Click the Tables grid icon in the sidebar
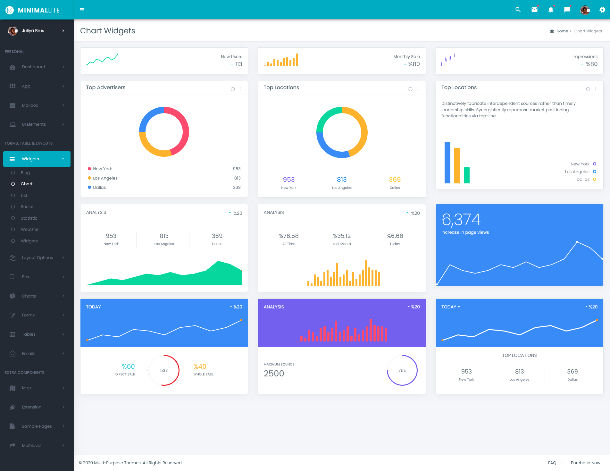The width and height of the screenshot is (610, 471). pos(13,334)
